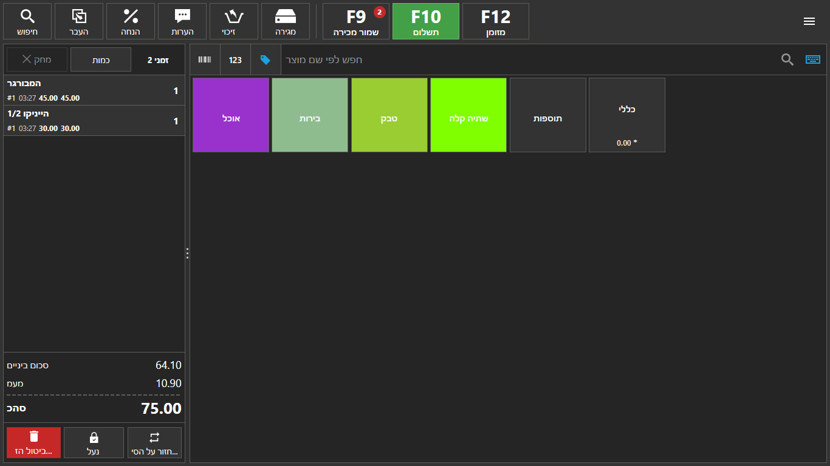Open the כללי general category tile
Viewport: 830px width, 466px height.
[x=626, y=115]
